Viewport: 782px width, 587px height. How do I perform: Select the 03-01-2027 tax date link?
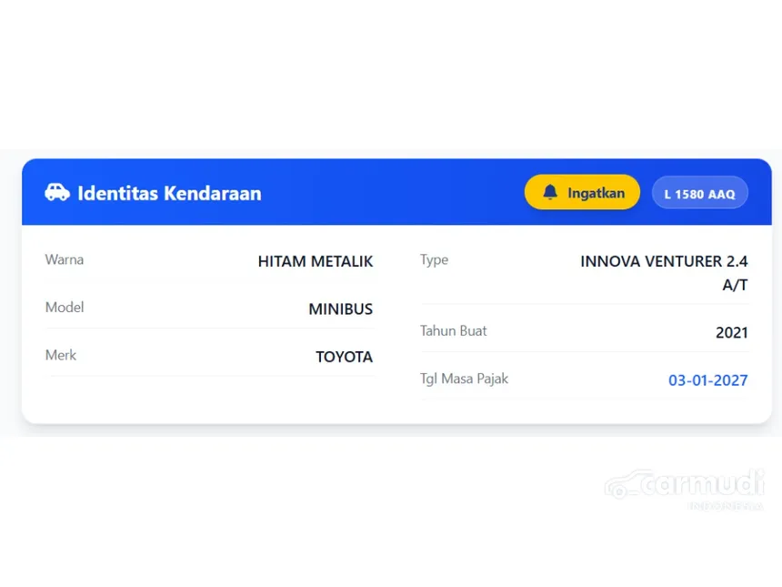[707, 380]
